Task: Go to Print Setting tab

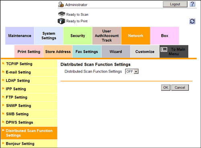Action: [29, 52]
